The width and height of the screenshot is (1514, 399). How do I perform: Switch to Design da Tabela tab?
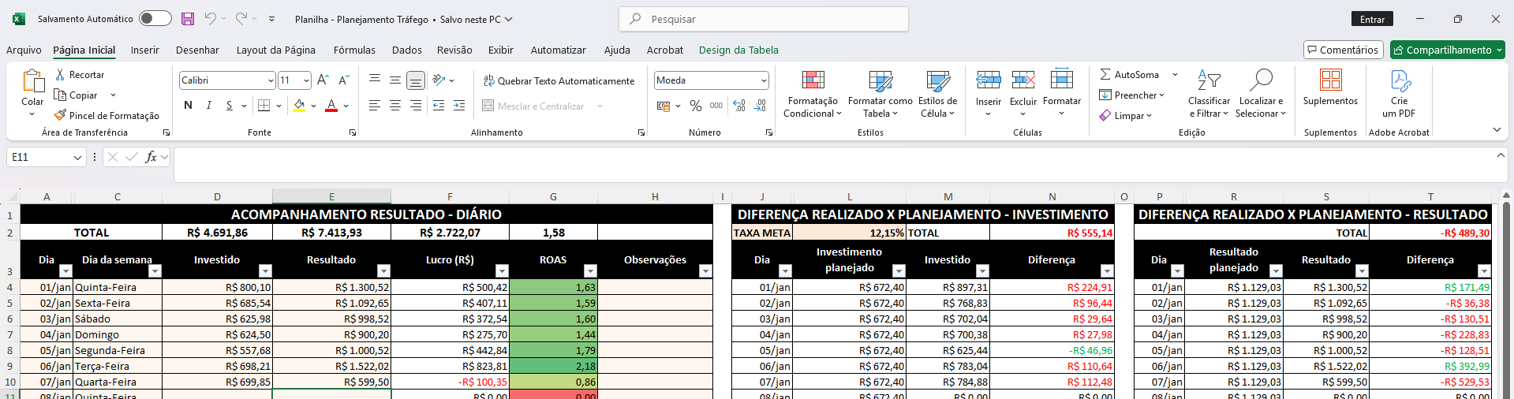pyautogui.click(x=738, y=50)
